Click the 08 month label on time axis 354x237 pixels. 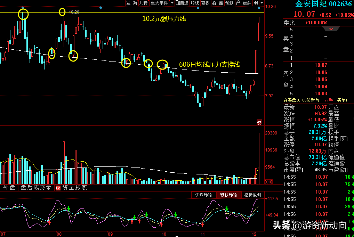point(59,234)
